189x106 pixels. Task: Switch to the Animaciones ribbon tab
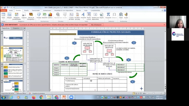(x=47, y=10)
